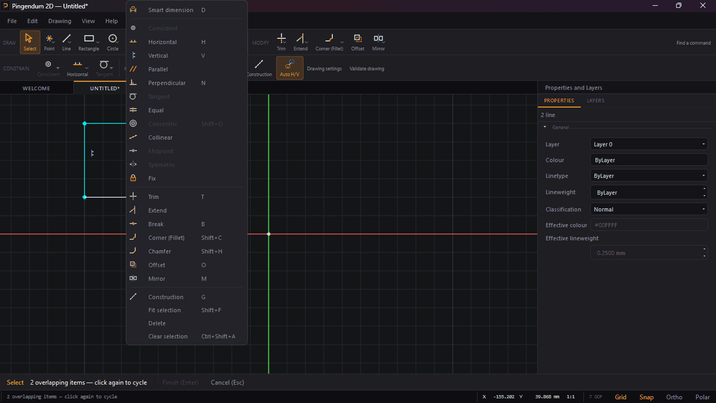Choose Clear selection from the context menu

click(187, 336)
